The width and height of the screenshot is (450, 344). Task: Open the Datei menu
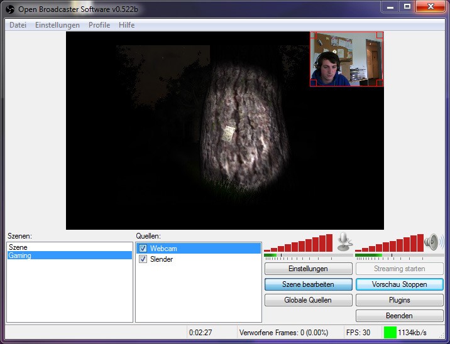pyautogui.click(x=18, y=25)
